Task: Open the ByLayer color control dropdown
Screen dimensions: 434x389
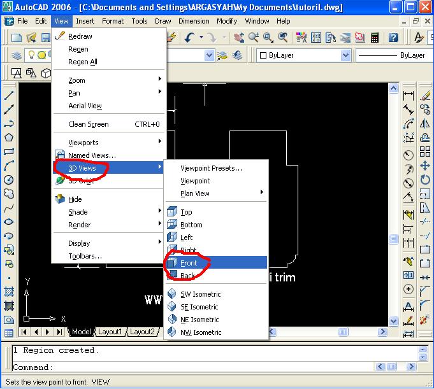Action: (345, 55)
